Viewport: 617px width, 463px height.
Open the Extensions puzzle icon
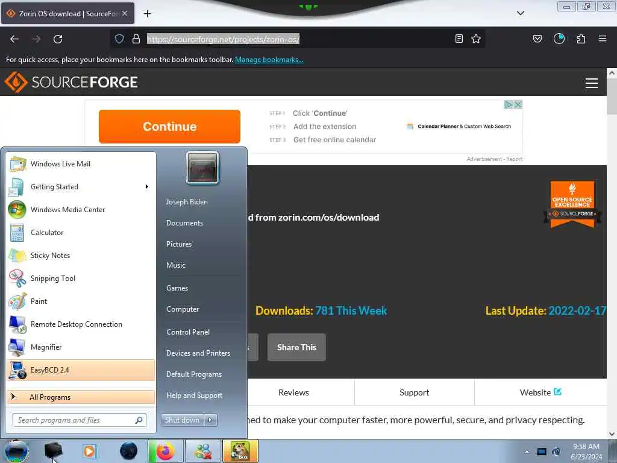[x=581, y=39]
